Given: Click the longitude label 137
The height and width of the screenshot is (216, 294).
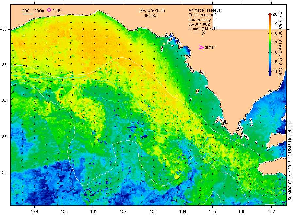Looking at the screenshot, I should (271, 212).
